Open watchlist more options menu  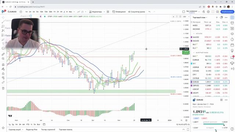click(226, 18)
